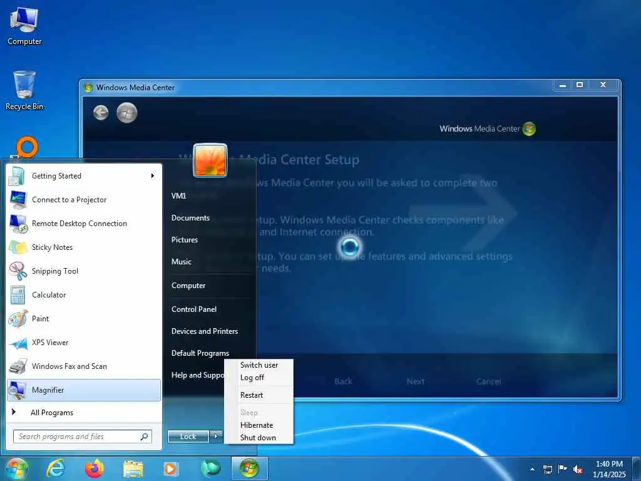This screenshot has height=481, width=641.
Task: Open Documents in Start menu
Action: click(190, 218)
